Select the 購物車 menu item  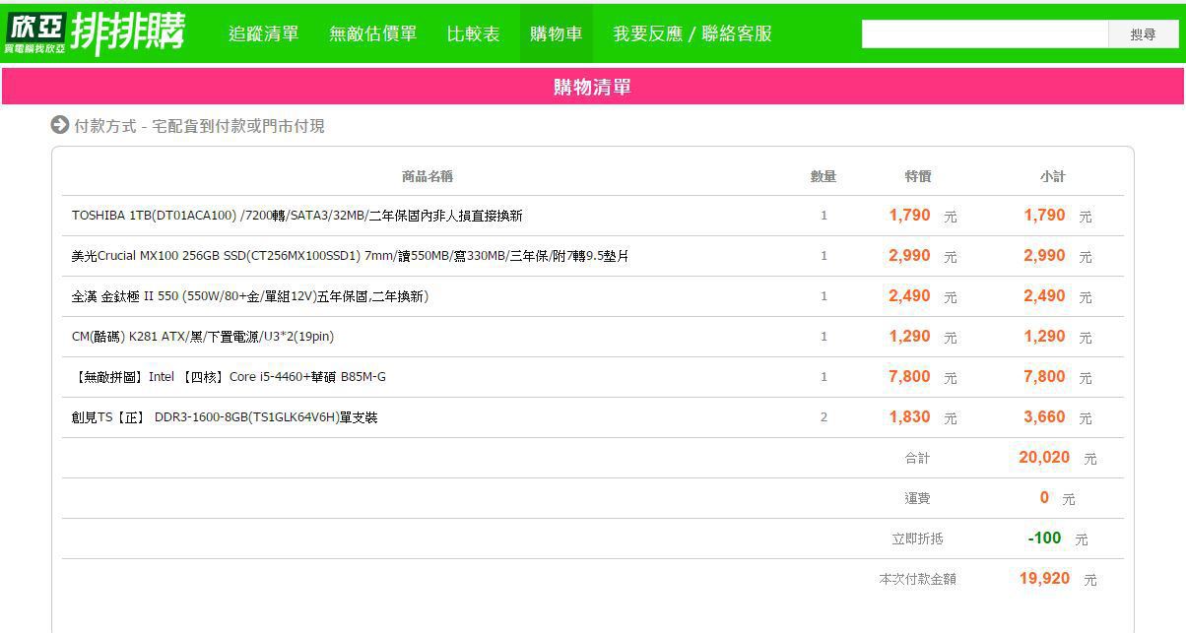pos(557,33)
